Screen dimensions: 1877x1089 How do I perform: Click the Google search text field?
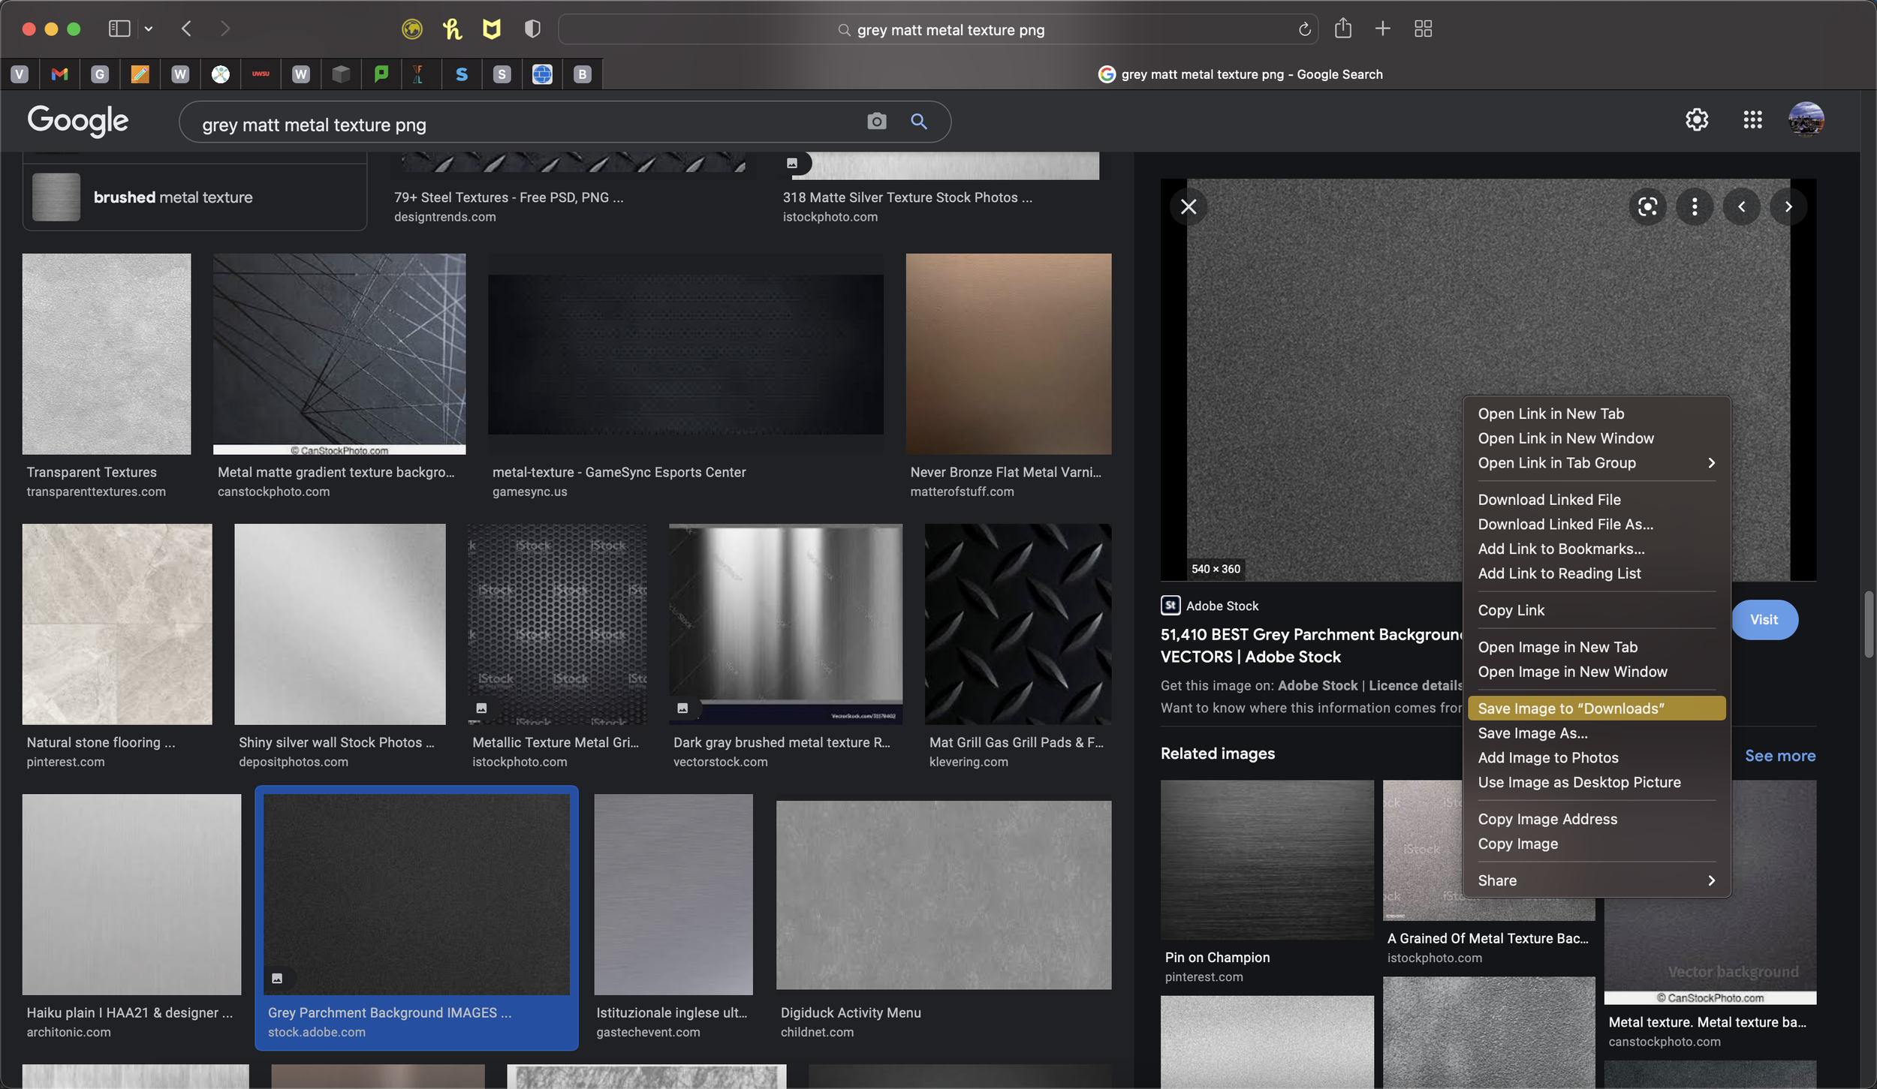click(526, 124)
